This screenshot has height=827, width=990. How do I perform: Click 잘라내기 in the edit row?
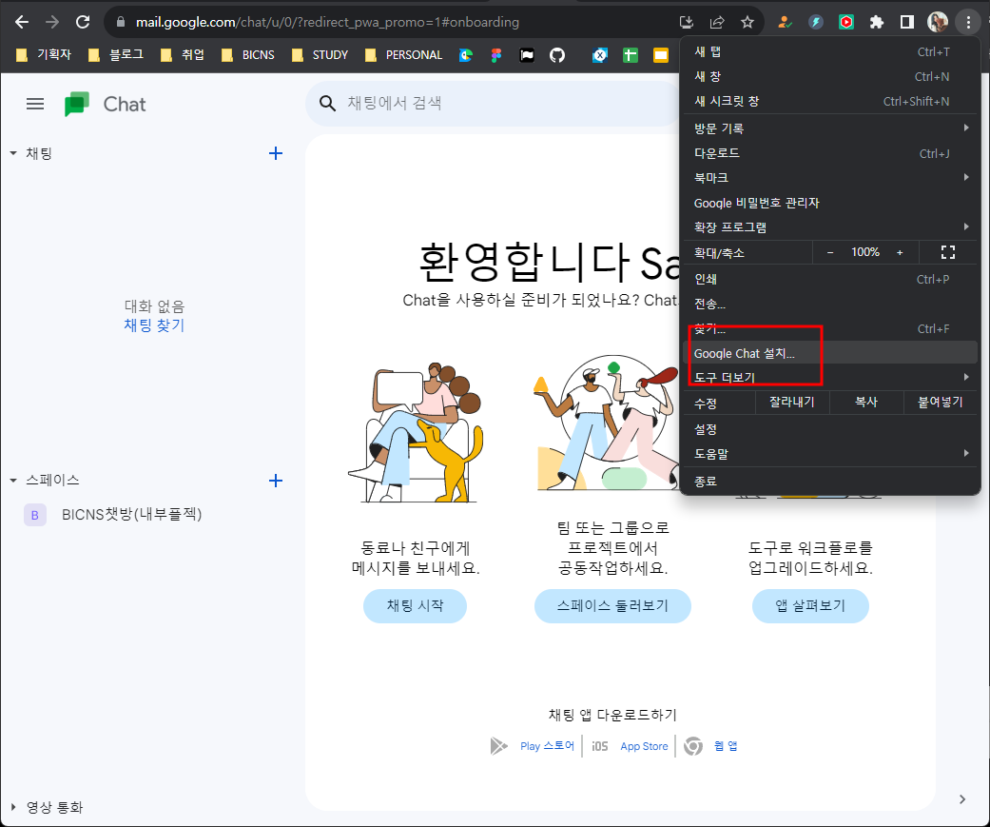click(792, 403)
